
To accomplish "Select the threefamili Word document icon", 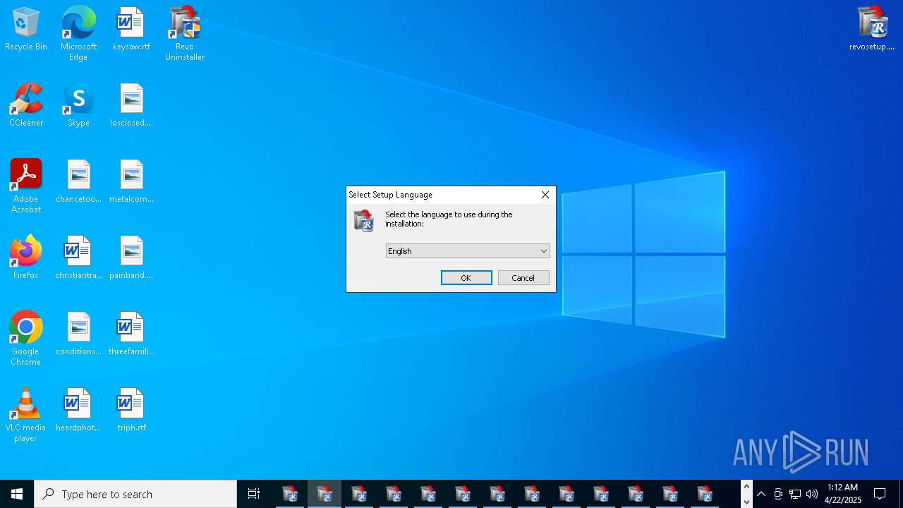I will [131, 334].
